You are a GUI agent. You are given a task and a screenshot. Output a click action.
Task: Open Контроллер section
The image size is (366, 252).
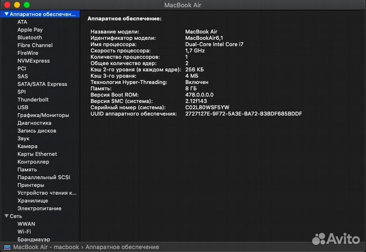[x=33, y=162]
